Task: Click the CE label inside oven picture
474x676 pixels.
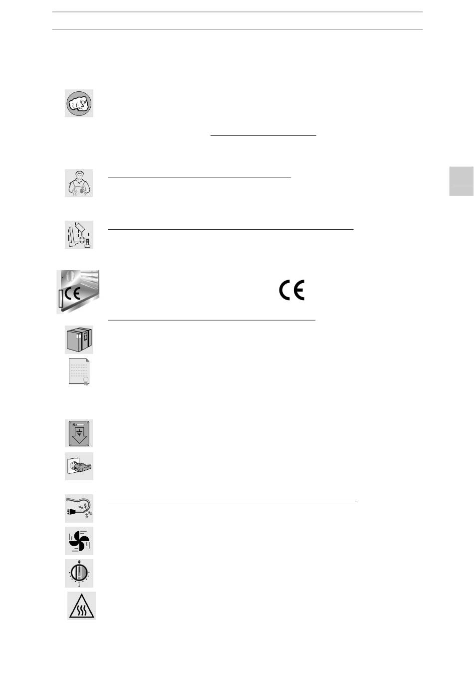Action: 72,293
